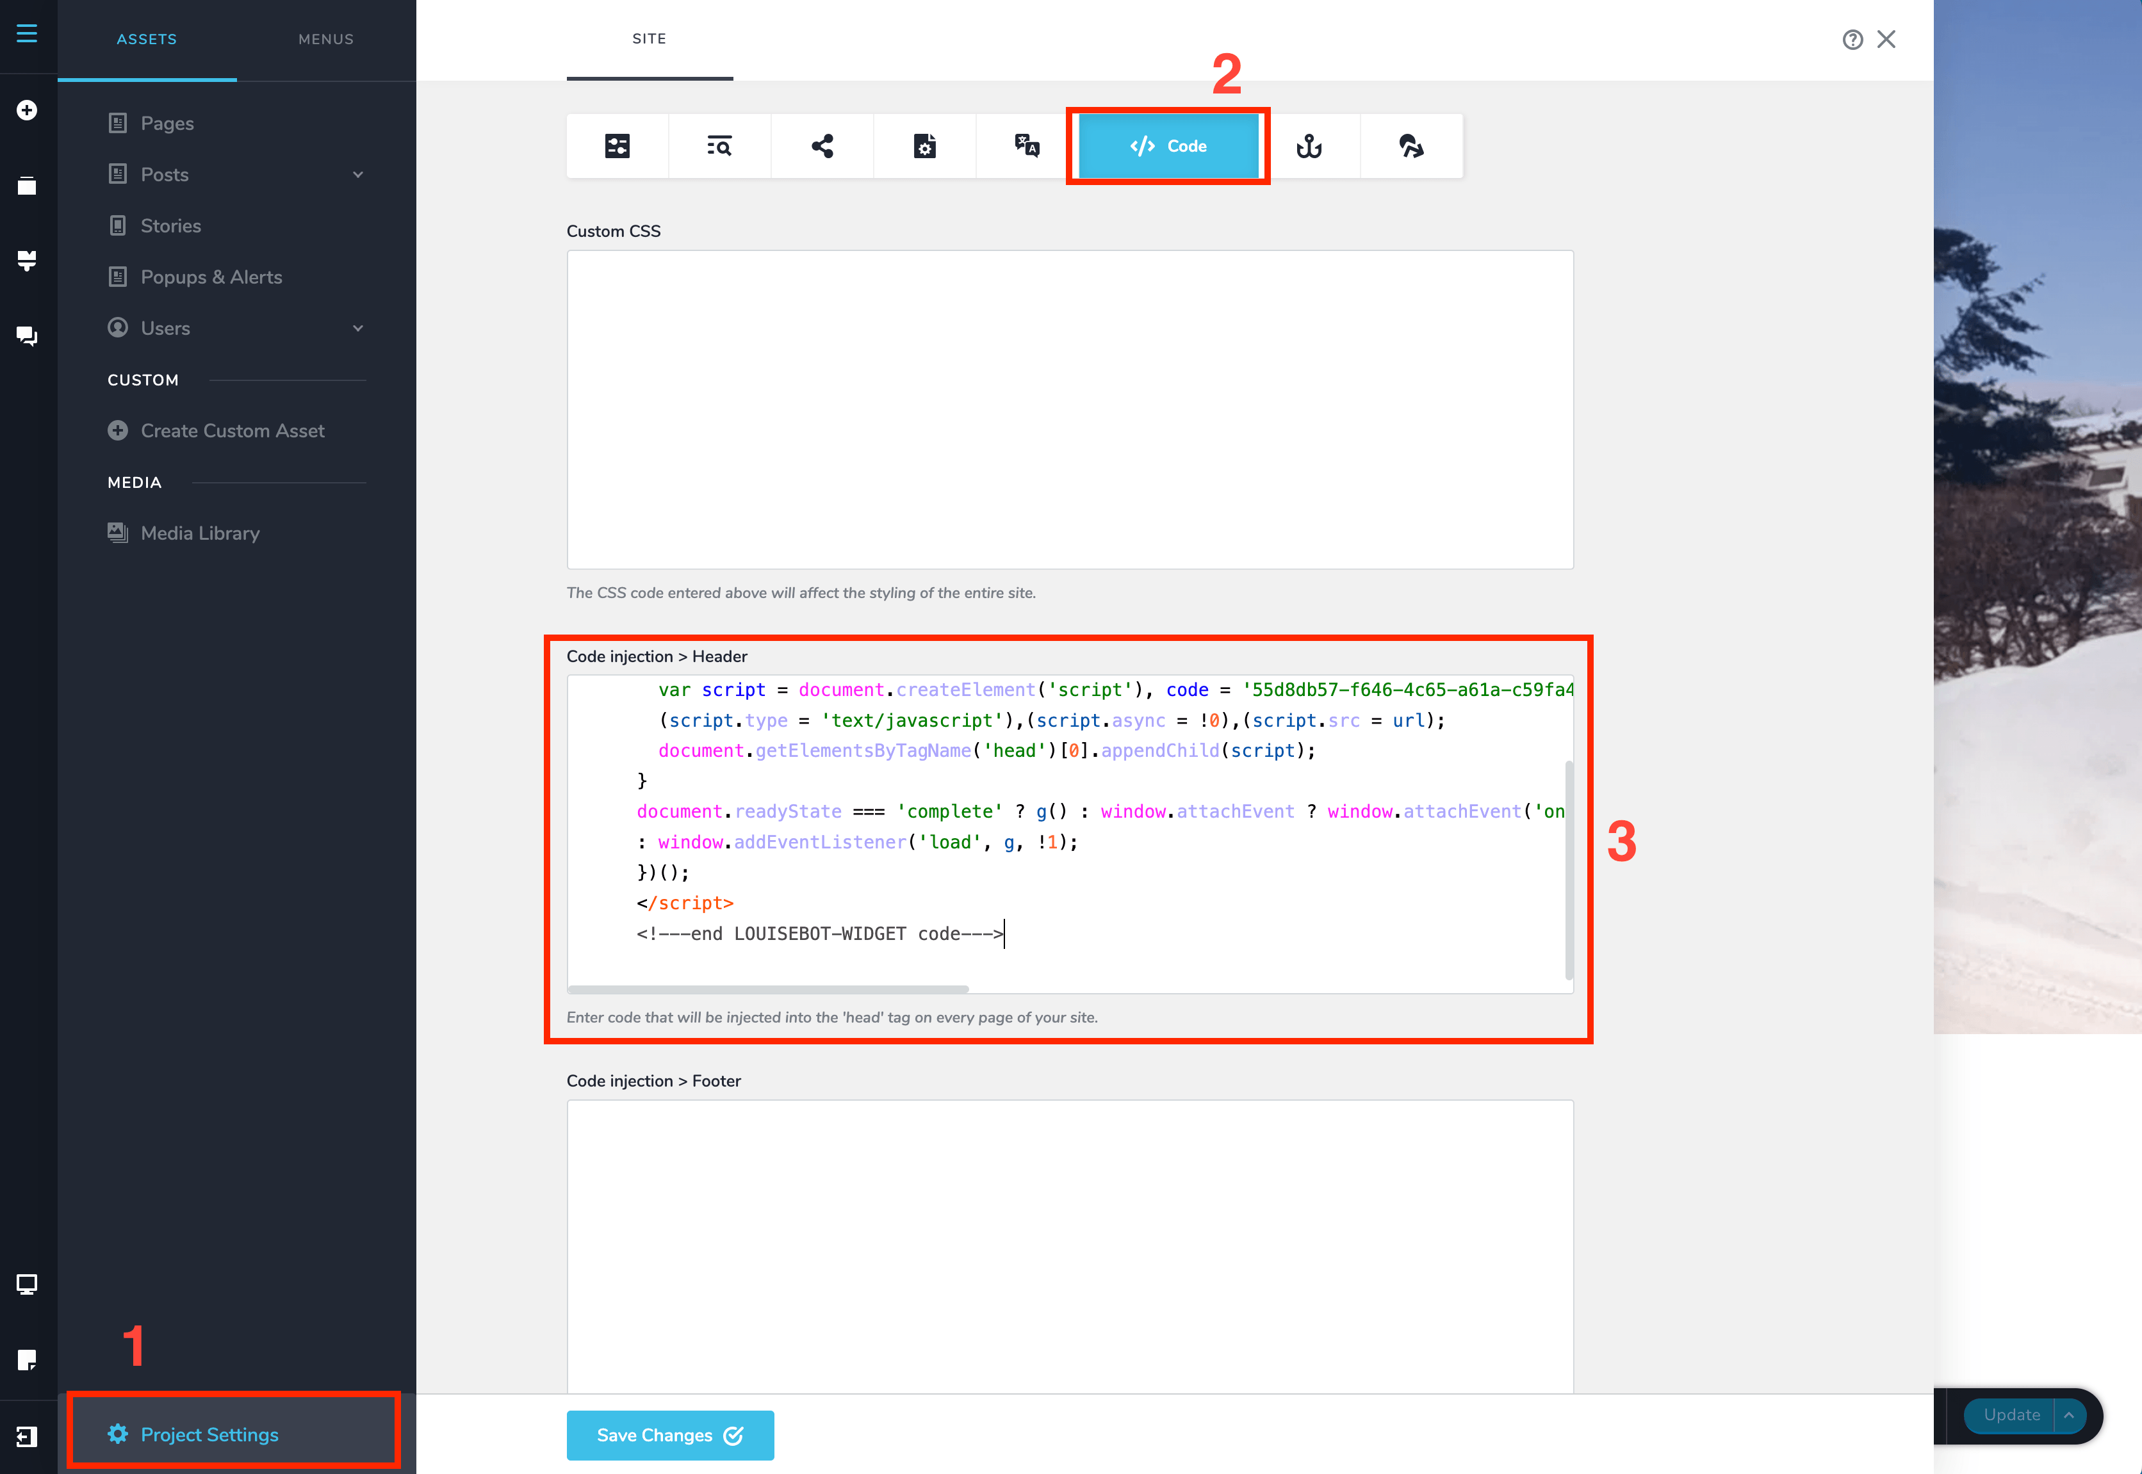Viewport: 2142px width, 1474px height.
Task: Click the plugin icon in left rail
Action: [x=27, y=261]
